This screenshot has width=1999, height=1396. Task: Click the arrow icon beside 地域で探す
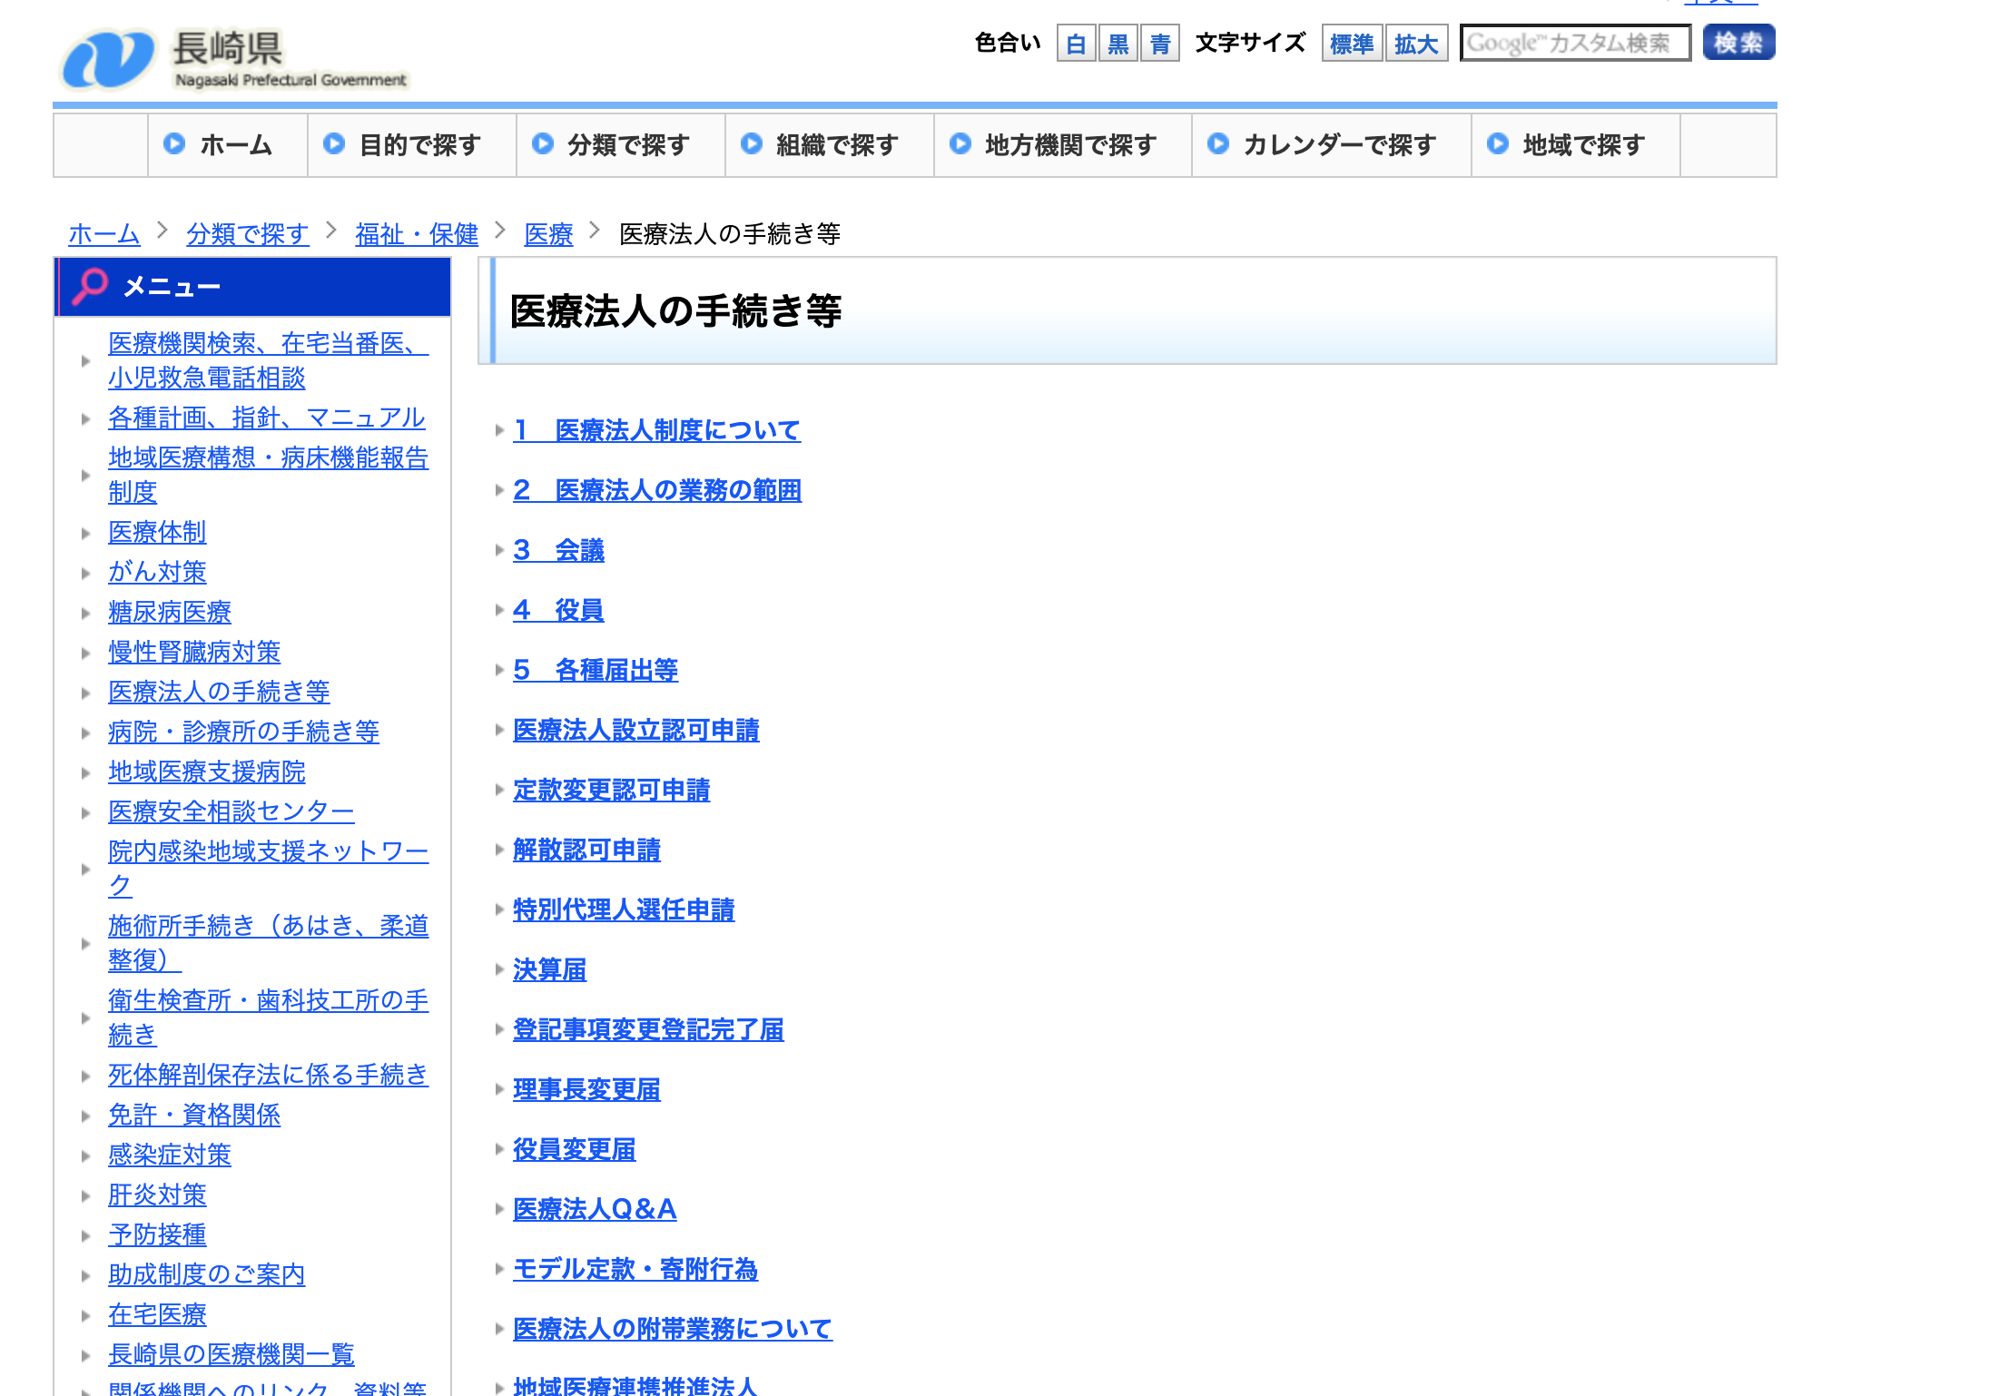point(1498,143)
